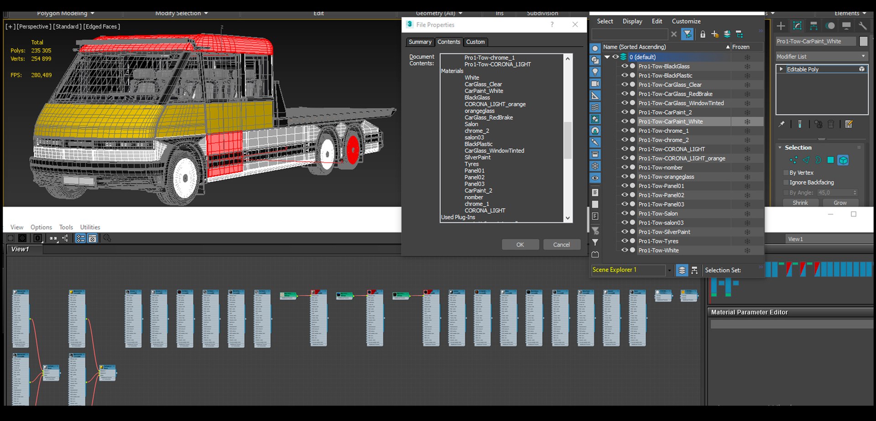Open the Custom tab in File Properties
The height and width of the screenshot is (421, 876).
(475, 42)
